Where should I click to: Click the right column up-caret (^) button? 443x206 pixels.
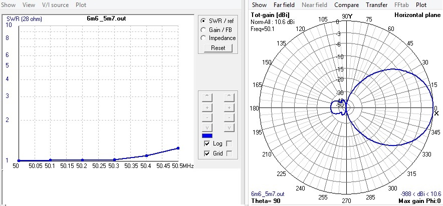click(229, 96)
